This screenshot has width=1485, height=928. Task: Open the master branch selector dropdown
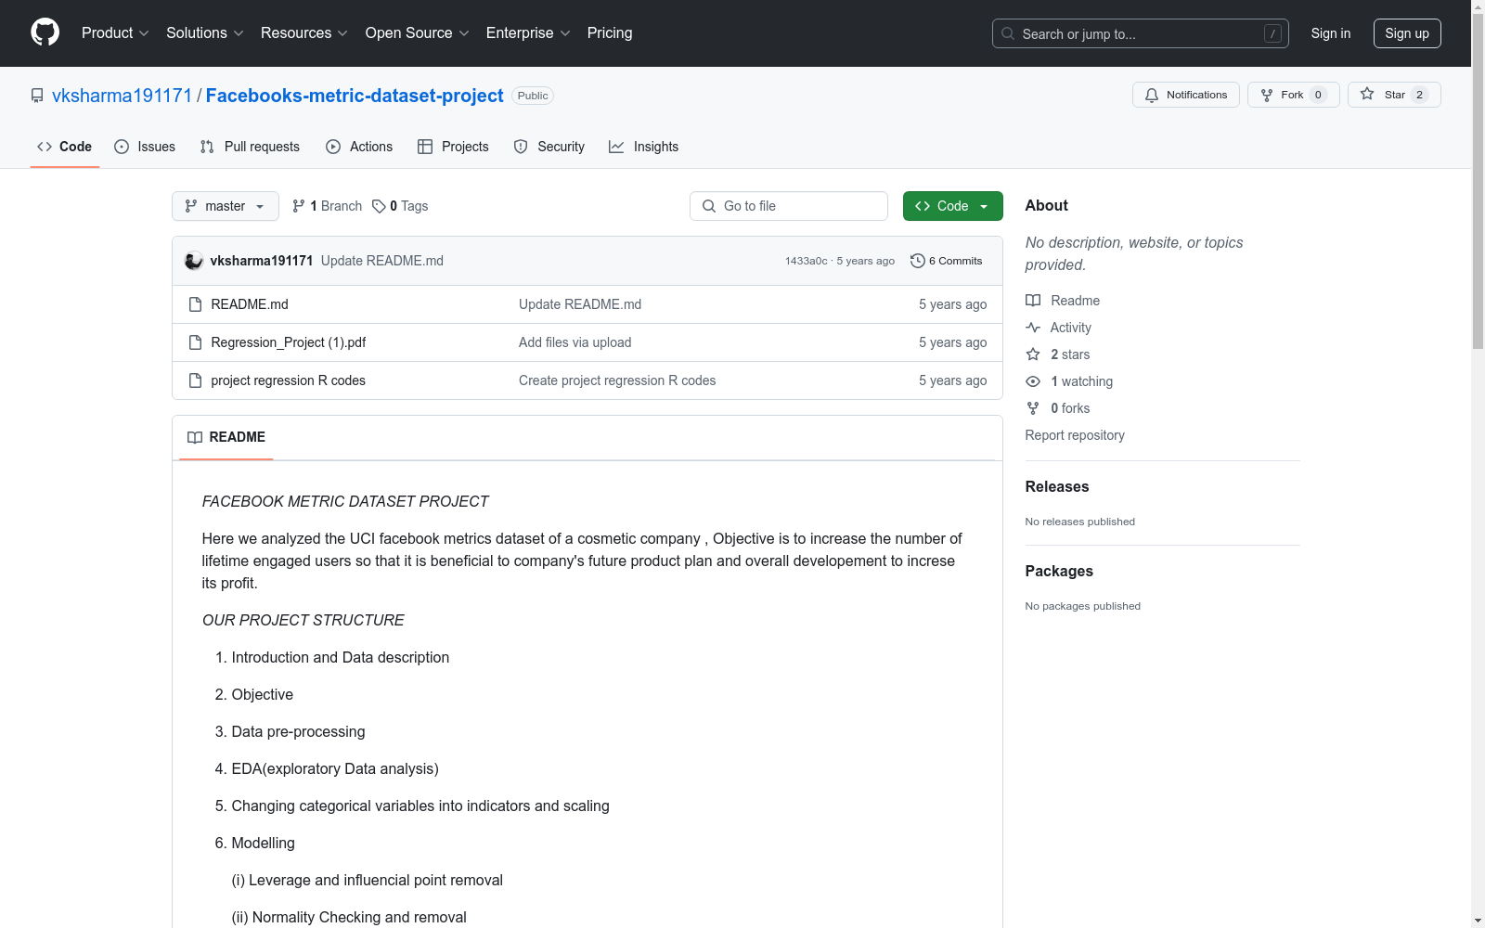point(226,206)
